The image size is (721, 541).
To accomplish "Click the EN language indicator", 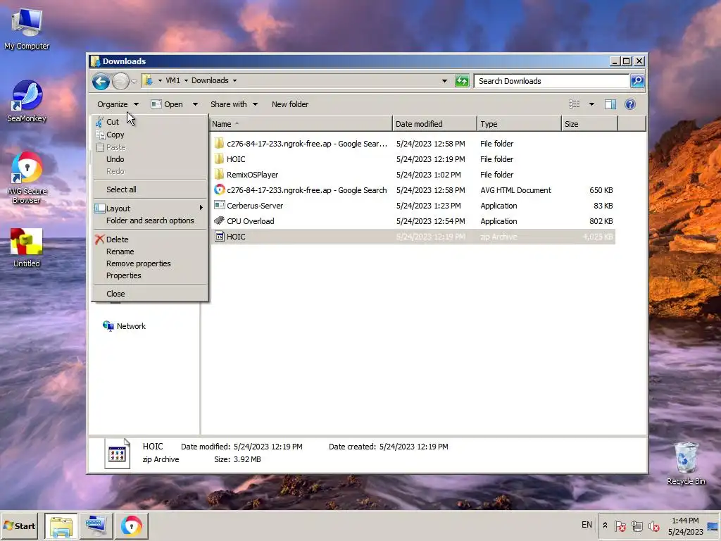I will pyautogui.click(x=587, y=525).
